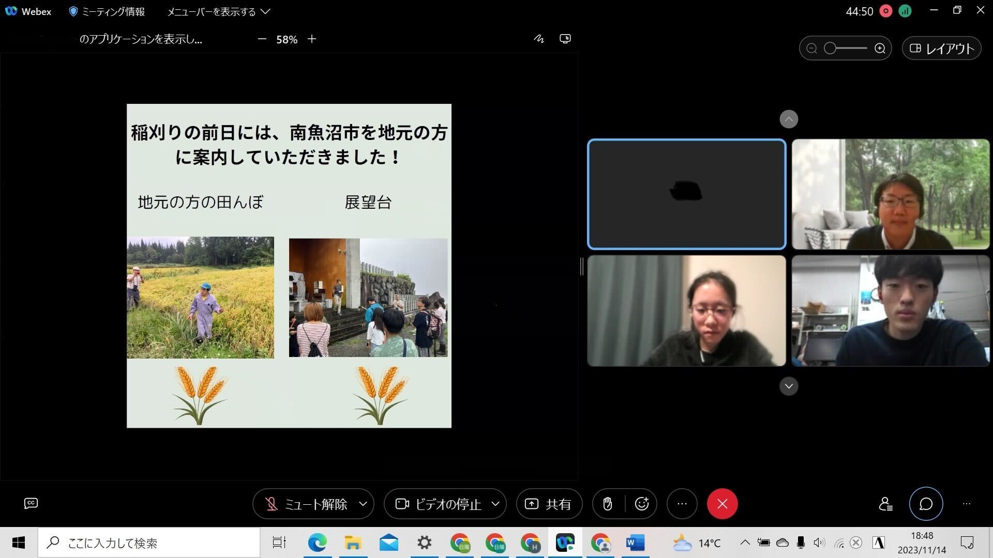993x558 pixels.
Task: Click the red recording indicator
Action: pos(885,11)
